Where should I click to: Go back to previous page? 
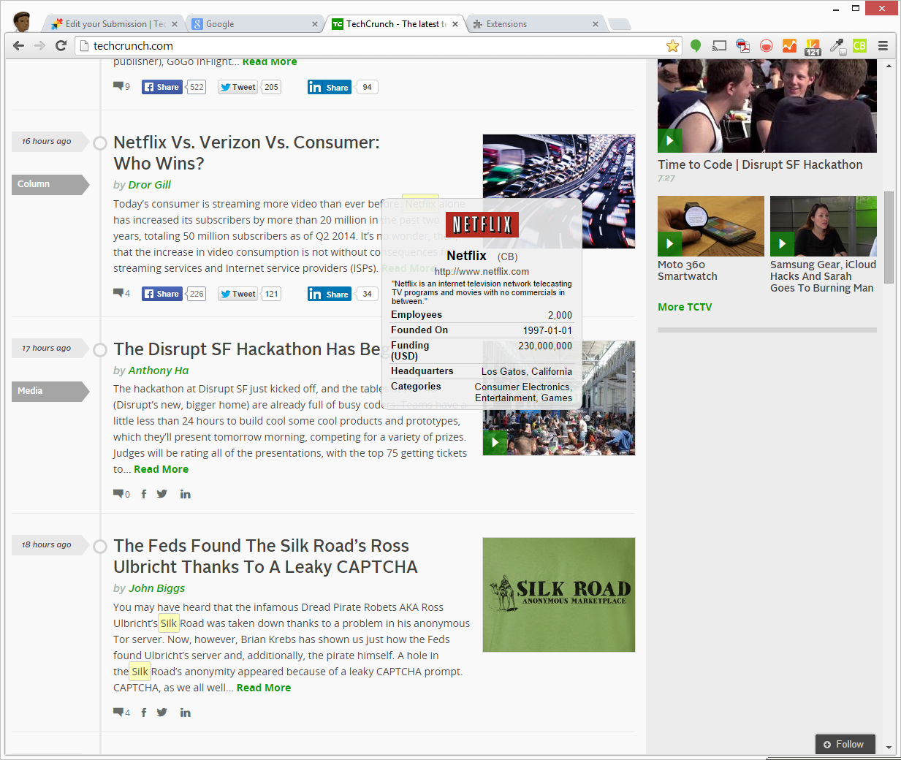click(x=19, y=45)
